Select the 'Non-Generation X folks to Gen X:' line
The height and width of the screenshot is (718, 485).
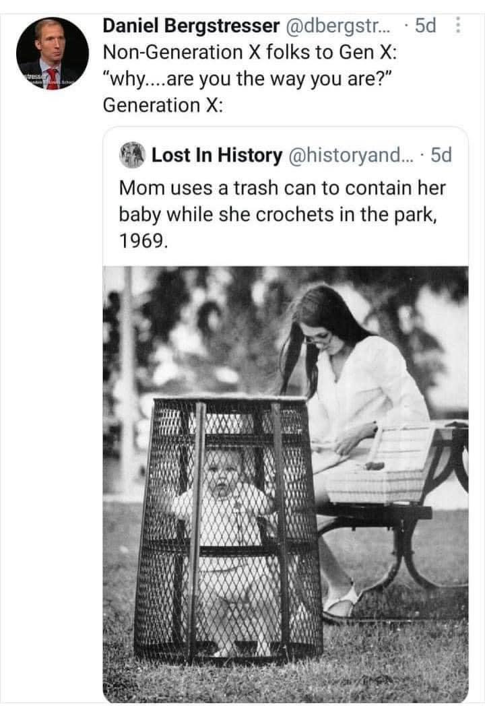click(x=250, y=53)
